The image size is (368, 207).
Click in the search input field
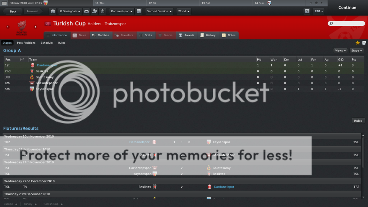(346, 23)
